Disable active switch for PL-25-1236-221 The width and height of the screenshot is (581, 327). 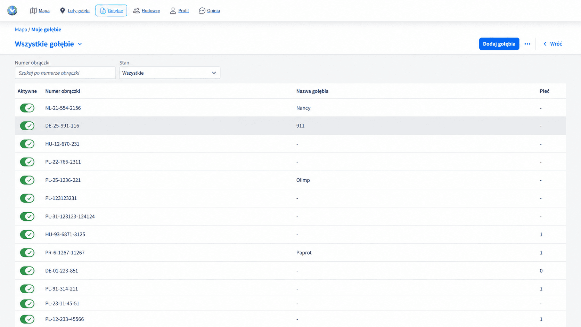click(x=27, y=180)
